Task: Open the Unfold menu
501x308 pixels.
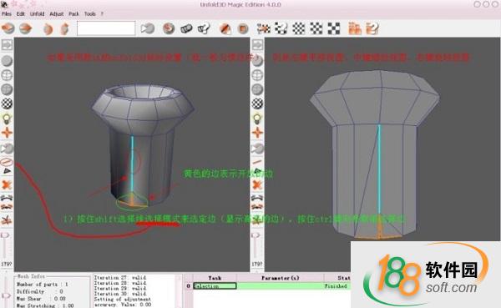Action: click(x=37, y=13)
